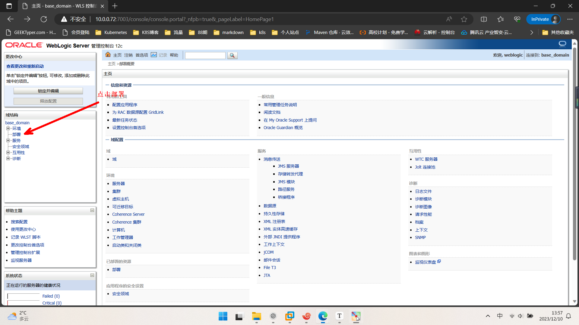Viewport: 579px width, 325px height.
Task: Expand the 诊断 tree node
Action: tap(8, 159)
